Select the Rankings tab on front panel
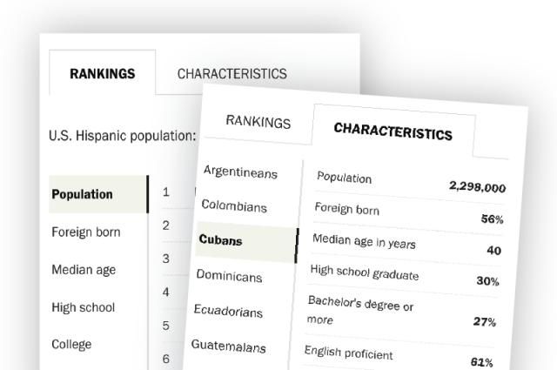Image resolution: width=557 pixels, height=370 pixels. coord(258,123)
